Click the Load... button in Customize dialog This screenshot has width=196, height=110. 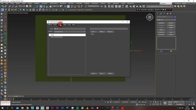coord(94,74)
